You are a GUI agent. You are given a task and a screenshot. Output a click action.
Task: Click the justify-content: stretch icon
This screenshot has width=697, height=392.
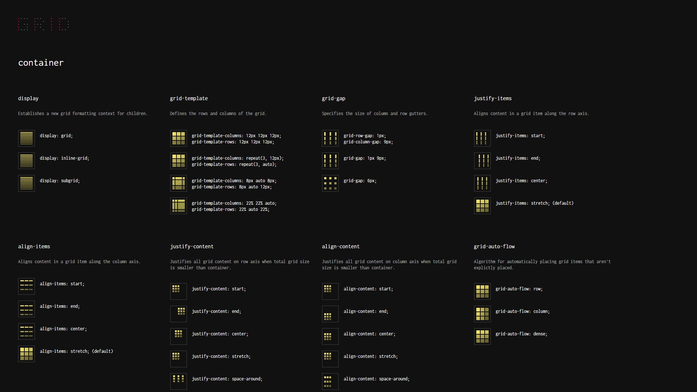[179, 359]
